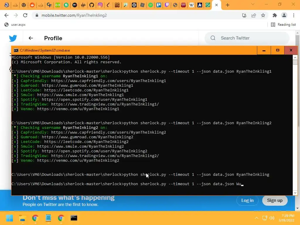The image size is (300, 225).
Task: Switch to the Reddit browser tab
Action: pos(32,5)
